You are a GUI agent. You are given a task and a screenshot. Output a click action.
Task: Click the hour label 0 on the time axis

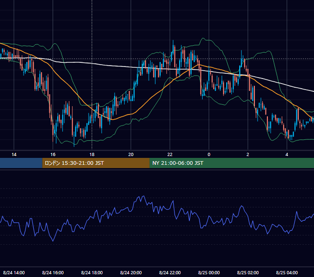[x=209, y=155]
